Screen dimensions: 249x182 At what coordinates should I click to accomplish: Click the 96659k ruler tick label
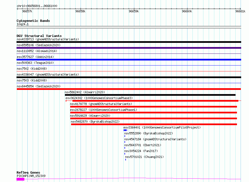tap(134, 11)
